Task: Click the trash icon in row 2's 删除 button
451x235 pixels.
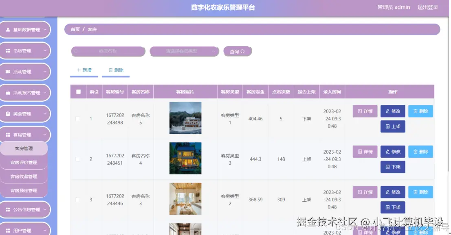Action: click(x=415, y=152)
